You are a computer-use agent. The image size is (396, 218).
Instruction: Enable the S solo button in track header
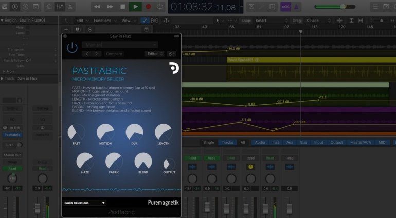90,30
